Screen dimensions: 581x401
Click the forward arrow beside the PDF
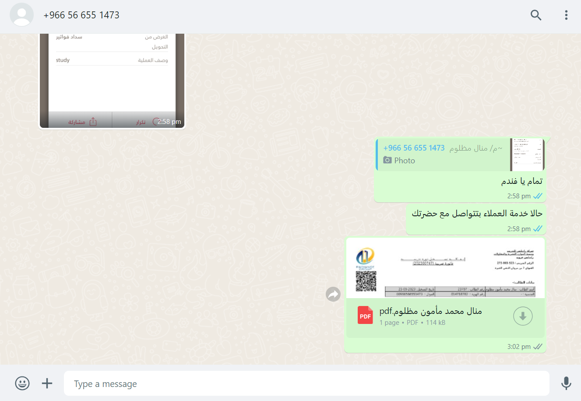[333, 294]
